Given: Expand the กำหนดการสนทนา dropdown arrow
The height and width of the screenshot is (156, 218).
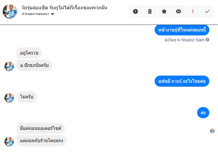Looking at the screenshot, I should (53, 14).
